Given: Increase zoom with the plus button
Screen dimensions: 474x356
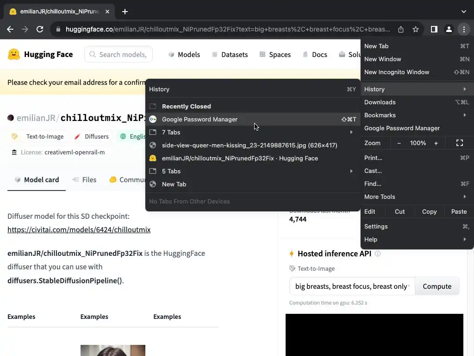Looking at the screenshot, I should (x=436, y=143).
